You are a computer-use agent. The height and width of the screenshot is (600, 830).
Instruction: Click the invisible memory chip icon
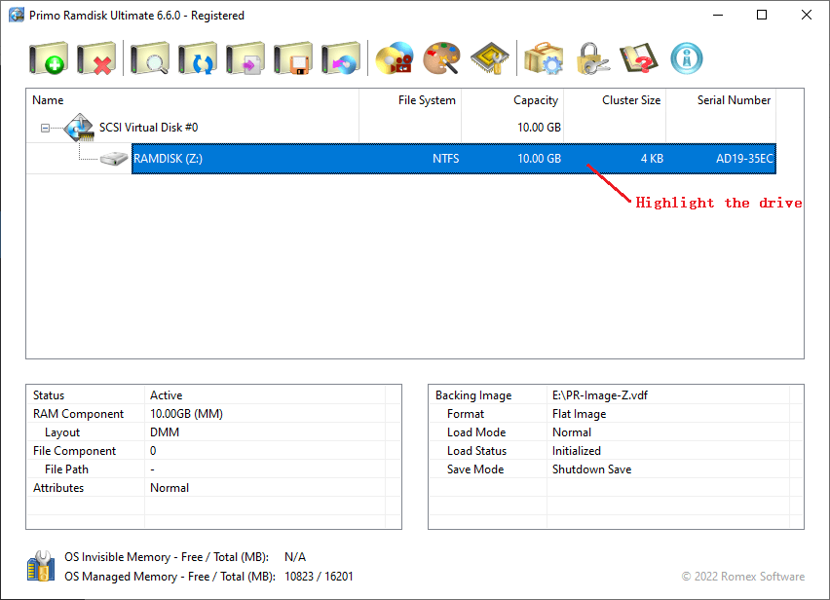point(490,58)
